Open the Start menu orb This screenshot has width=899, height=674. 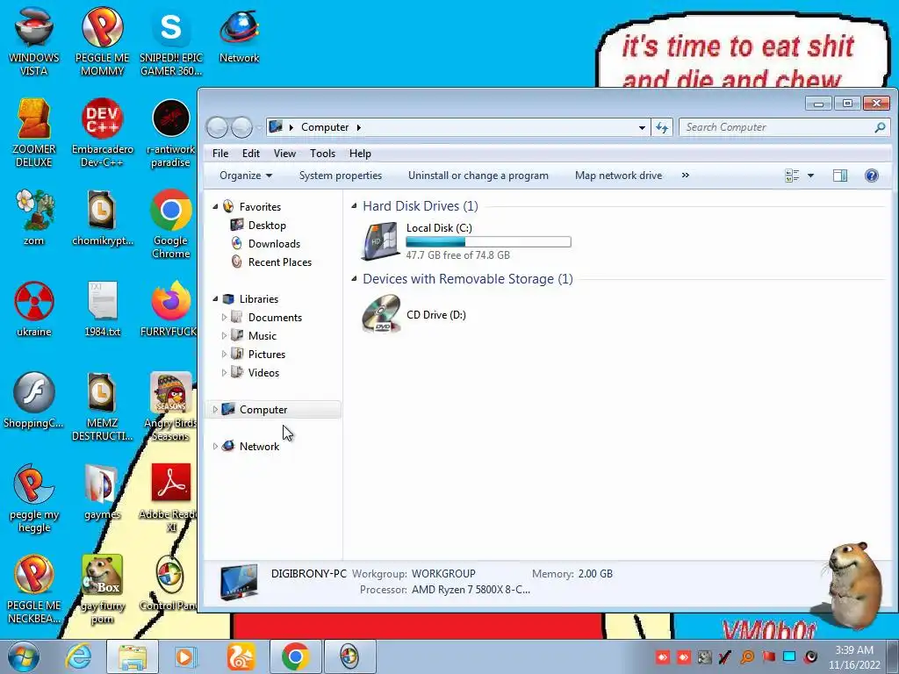[x=24, y=656]
